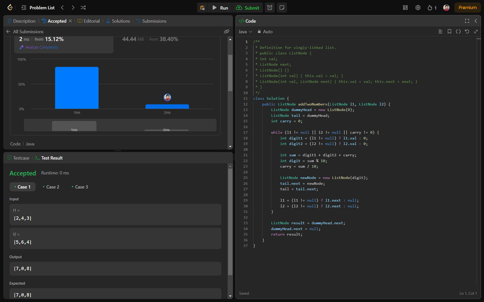The height and width of the screenshot is (302, 484).
Task: Click the 44.44 MB memory stat
Action: tap(133, 39)
